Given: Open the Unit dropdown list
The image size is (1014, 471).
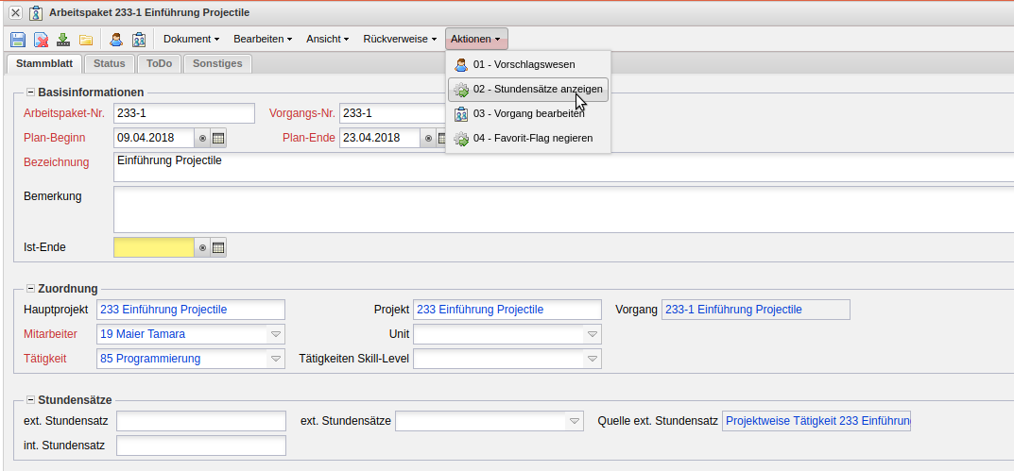Looking at the screenshot, I should 593,334.
